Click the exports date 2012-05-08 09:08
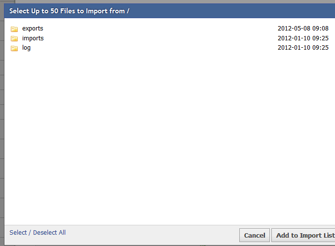Viewport: 335px width, 246px height. tap(303, 29)
